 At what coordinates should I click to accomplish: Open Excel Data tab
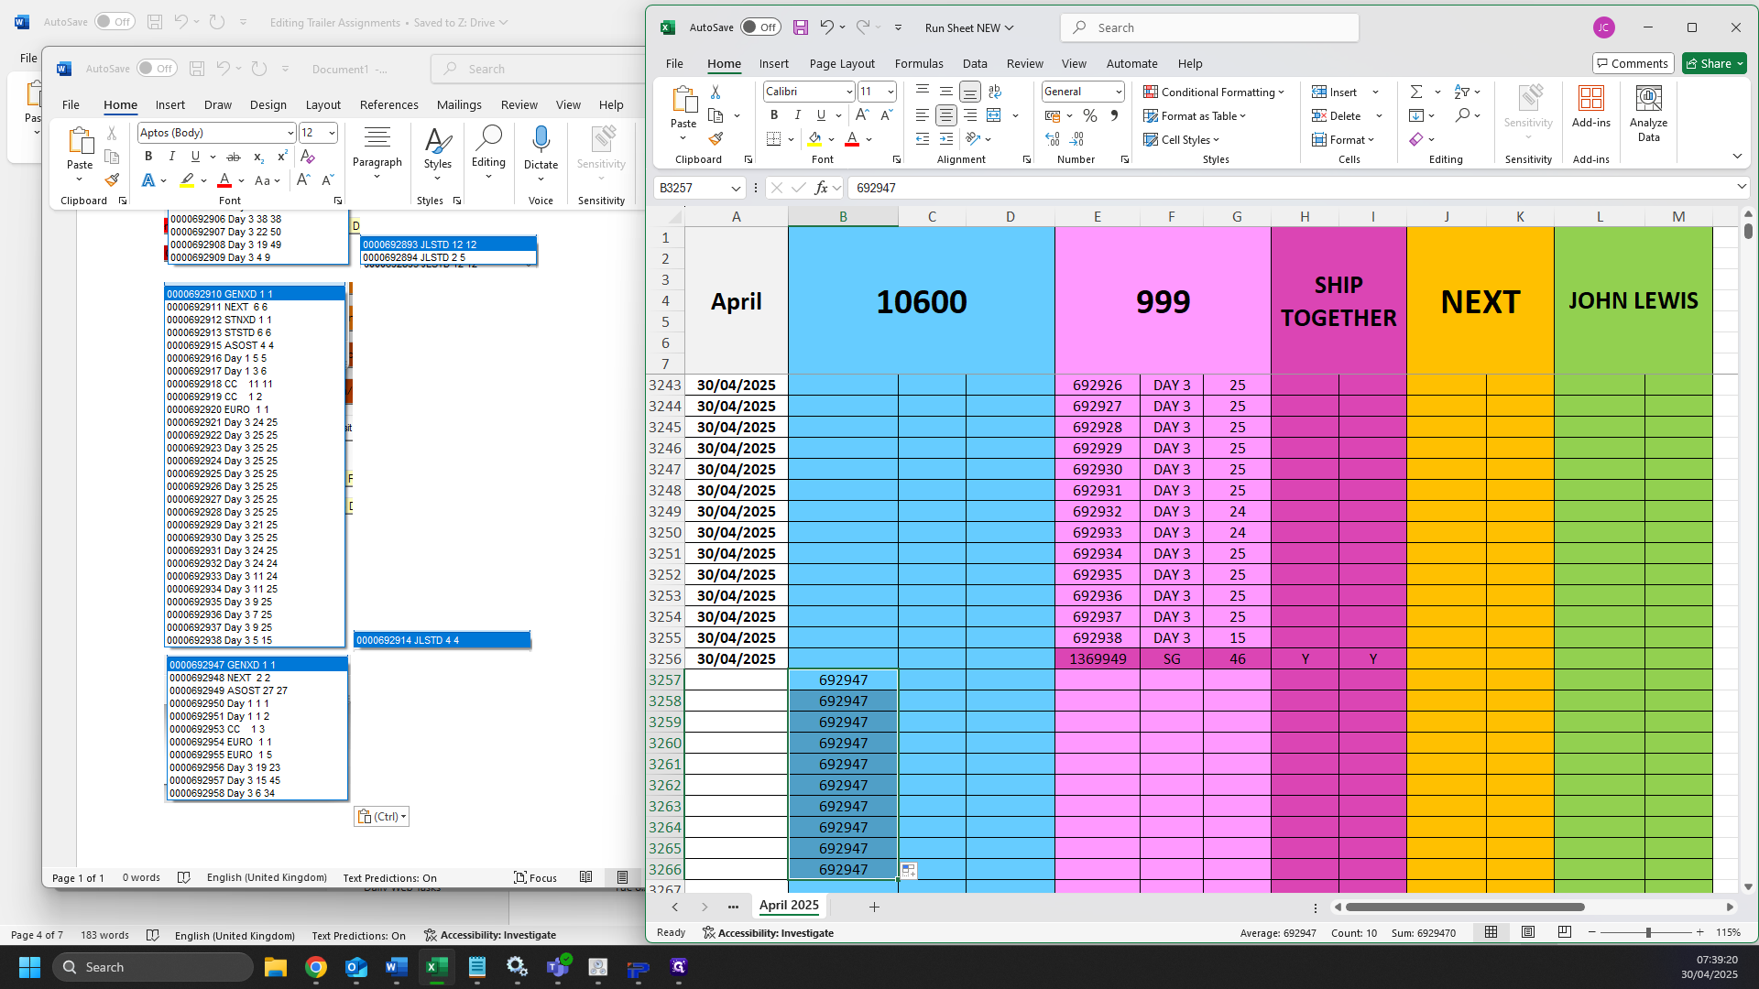click(x=975, y=63)
